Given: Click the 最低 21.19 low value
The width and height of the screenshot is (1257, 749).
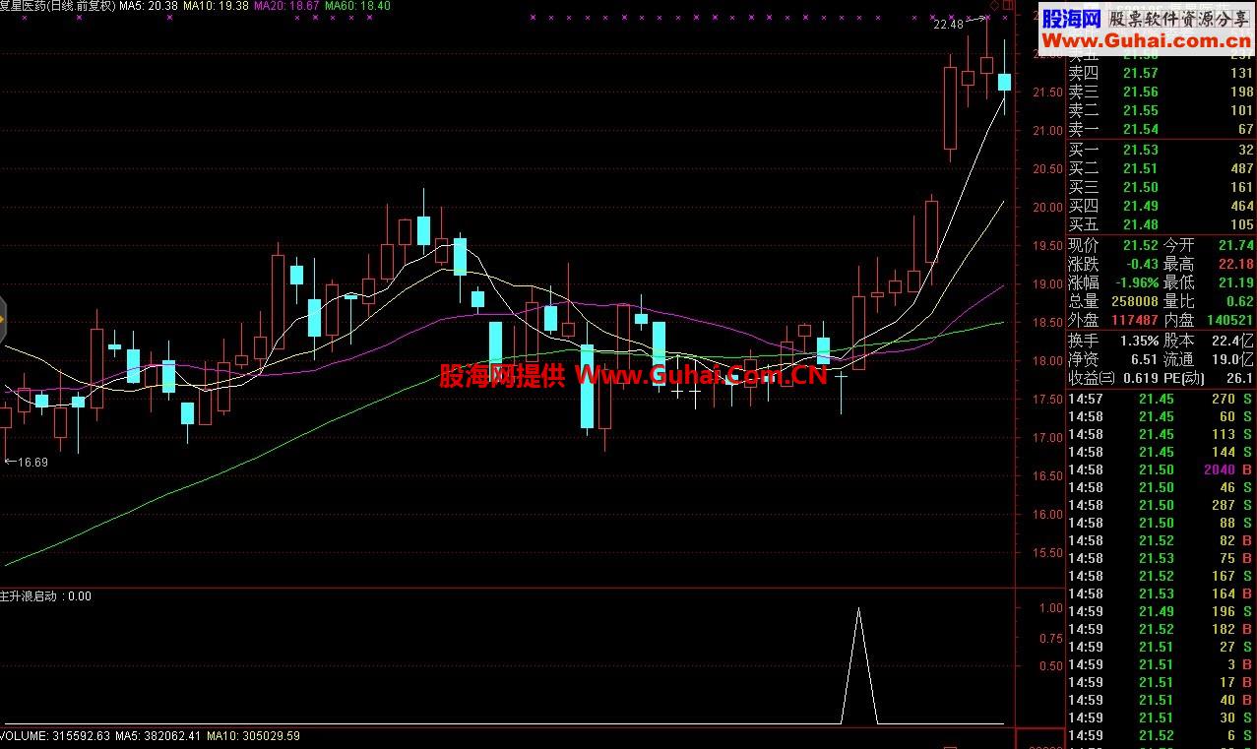Looking at the screenshot, I should coord(1235,282).
